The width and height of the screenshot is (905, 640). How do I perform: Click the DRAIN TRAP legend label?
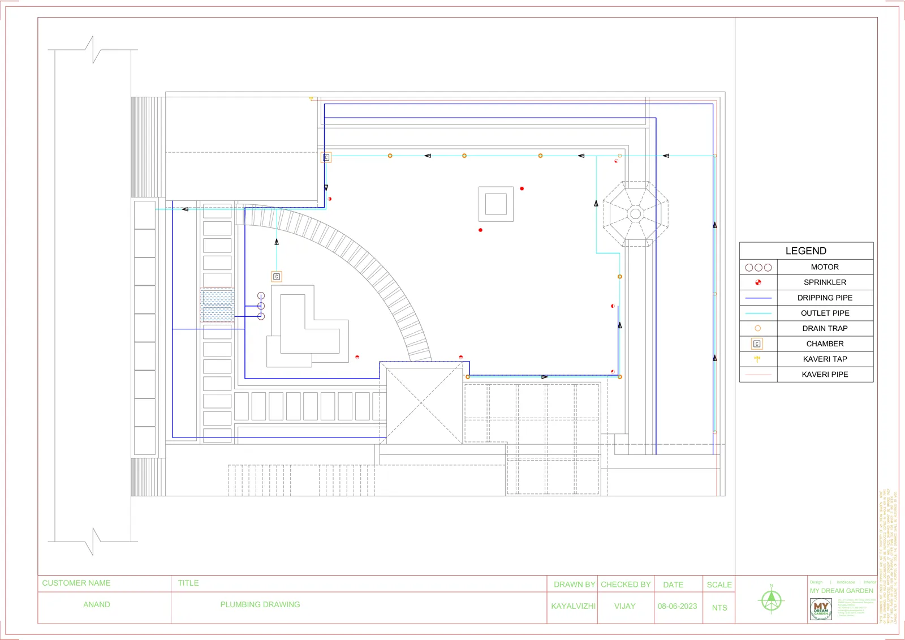coord(825,328)
